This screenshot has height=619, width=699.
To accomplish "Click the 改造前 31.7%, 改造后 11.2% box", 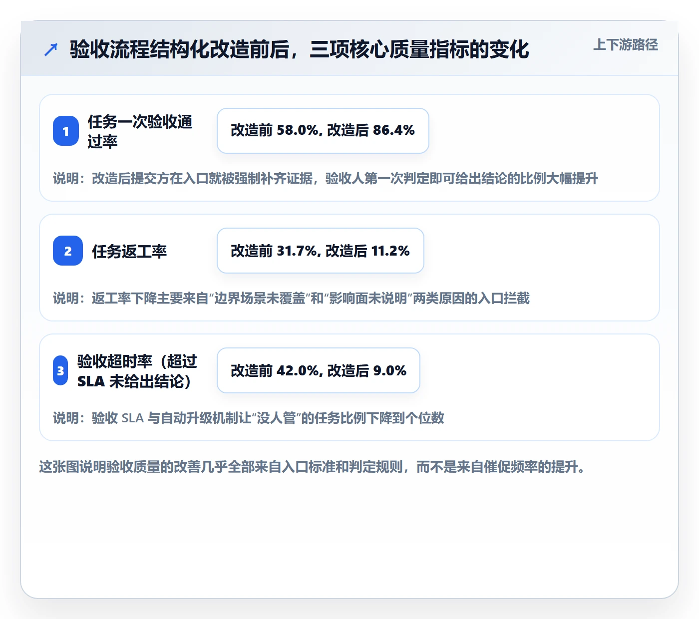I will point(320,251).
